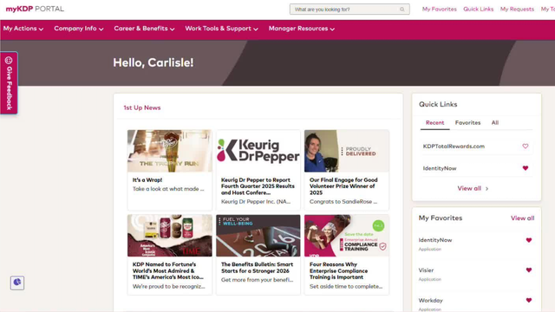Open "It's a Wrap!" article title

(x=147, y=180)
